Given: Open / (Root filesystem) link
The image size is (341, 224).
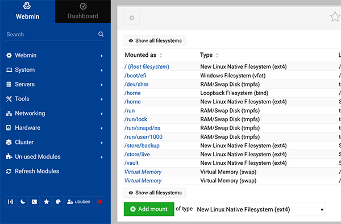Looking at the screenshot, I should pos(147,67).
